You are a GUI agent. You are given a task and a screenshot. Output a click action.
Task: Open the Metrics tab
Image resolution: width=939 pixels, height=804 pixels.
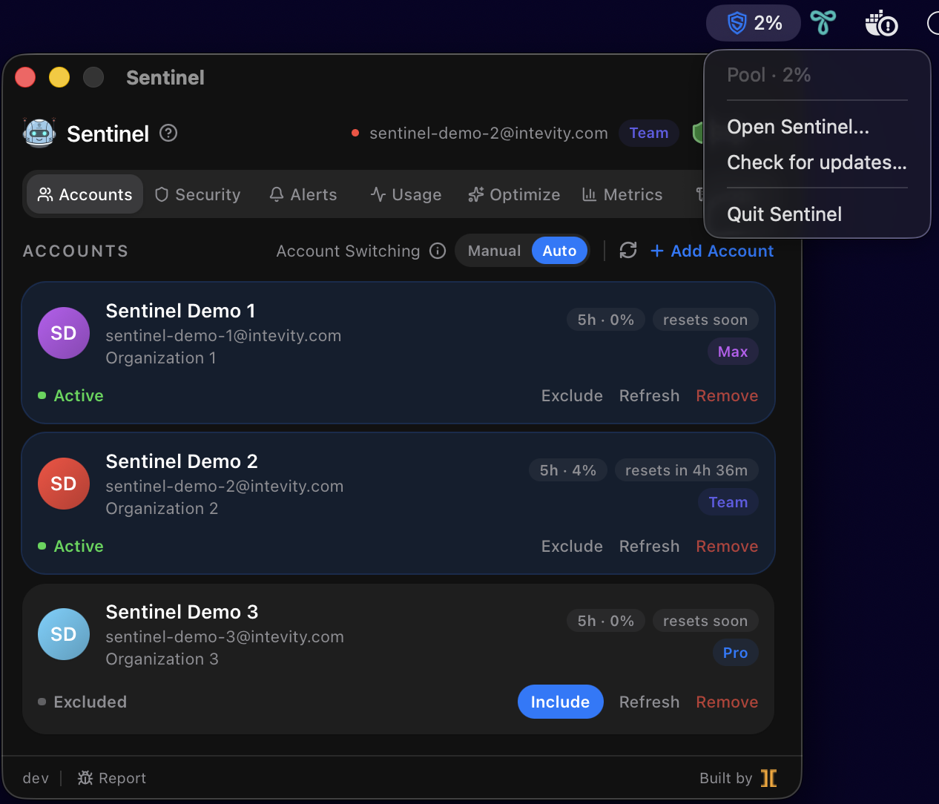click(622, 194)
